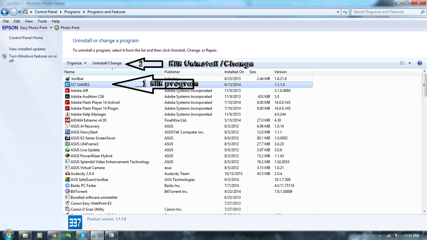Click the ASUS Power4Gear Hybrid icon
This screenshot has width=427, height=240.
tap(68, 156)
